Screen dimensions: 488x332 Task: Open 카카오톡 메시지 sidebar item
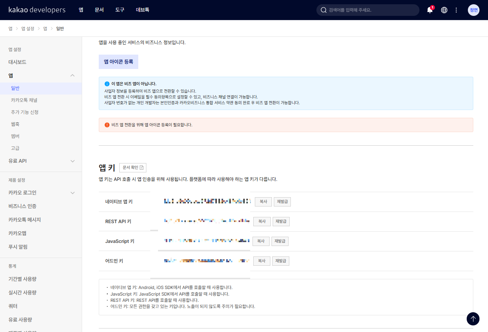click(x=24, y=220)
